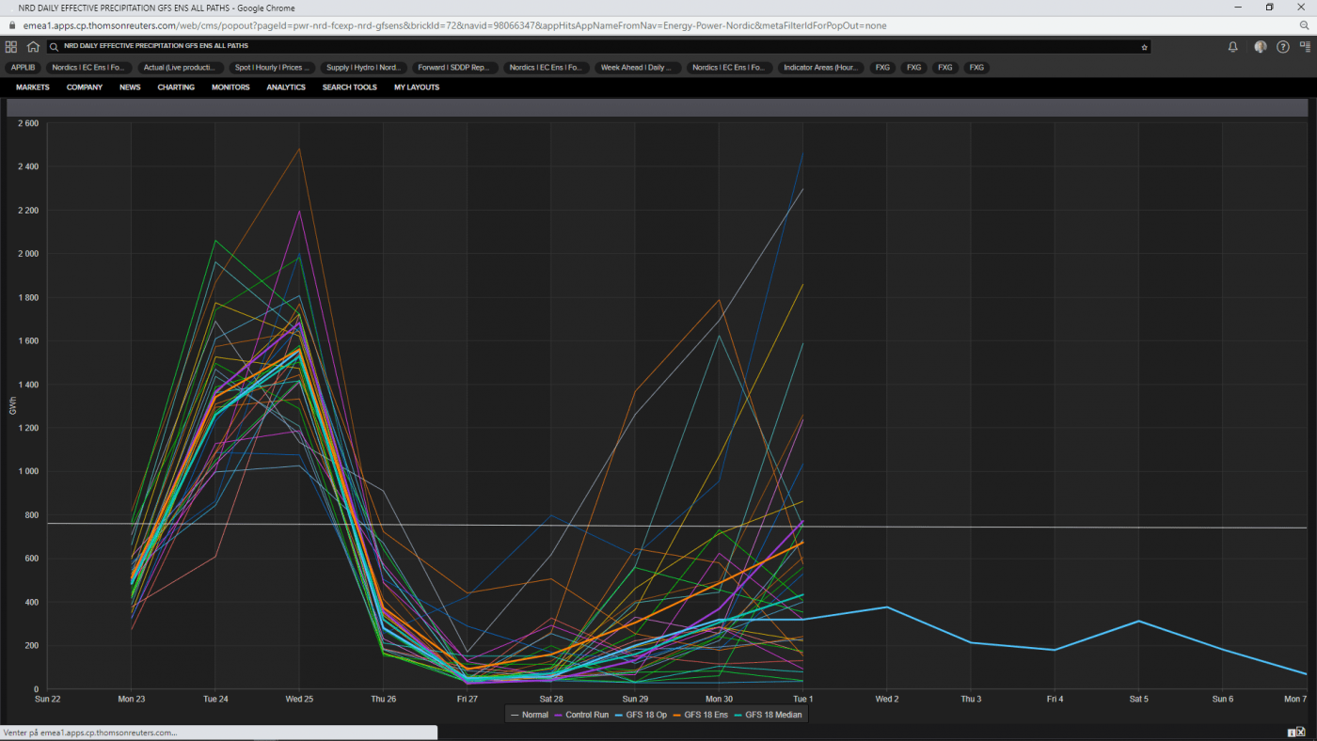Go to the Home icon

tap(33, 46)
